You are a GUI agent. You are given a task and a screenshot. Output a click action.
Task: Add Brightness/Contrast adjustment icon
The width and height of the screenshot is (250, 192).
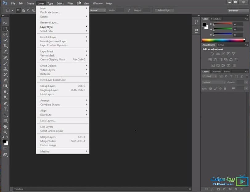click(x=212, y=54)
